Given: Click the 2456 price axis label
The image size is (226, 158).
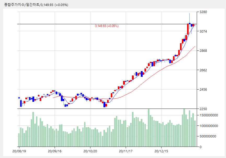Looking at the screenshot, I should pos(203,90).
